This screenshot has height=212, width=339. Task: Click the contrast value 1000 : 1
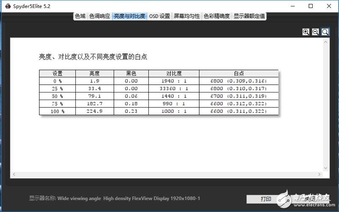pos(174,112)
